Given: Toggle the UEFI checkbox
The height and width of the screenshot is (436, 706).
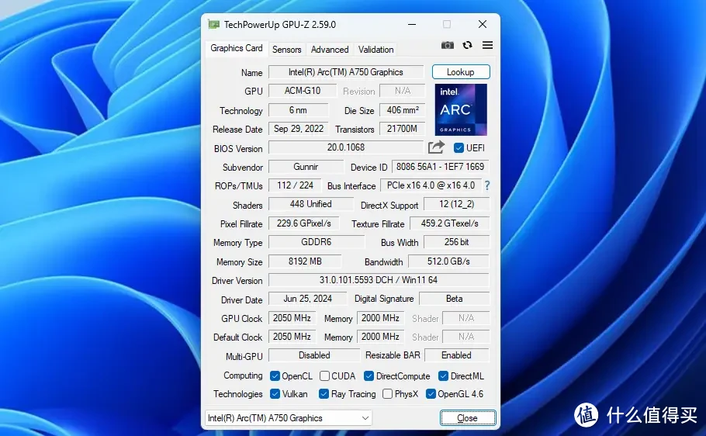Looking at the screenshot, I should pos(459,147).
